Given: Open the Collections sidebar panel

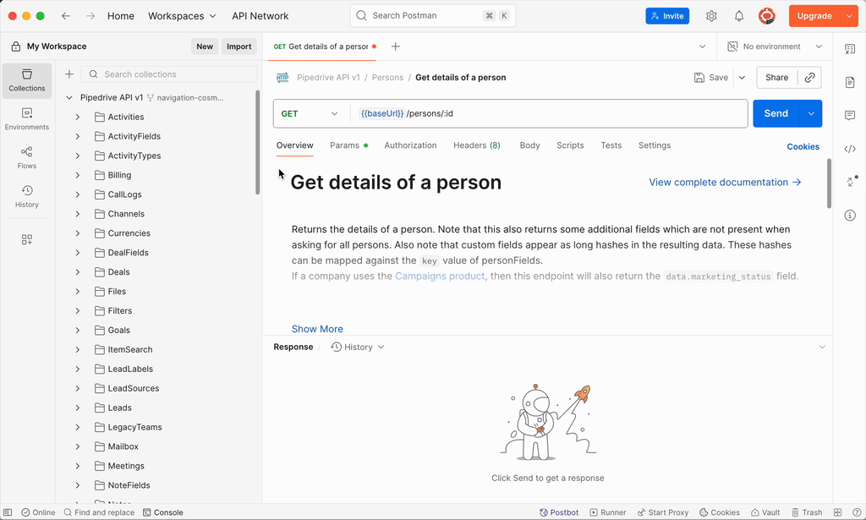Looking at the screenshot, I should (26, 80).
